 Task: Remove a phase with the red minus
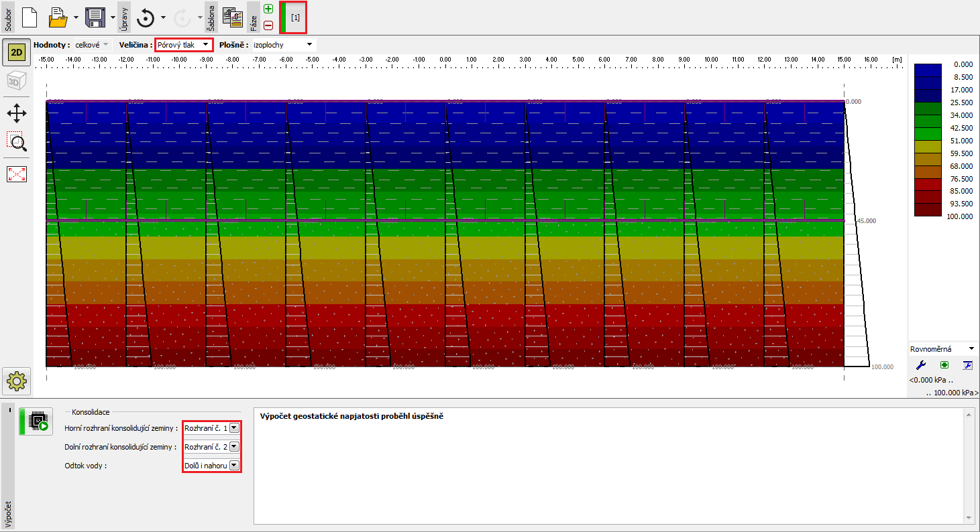click(x=268, y=25)
